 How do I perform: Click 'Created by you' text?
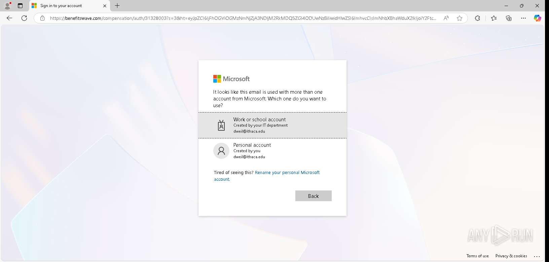point(247,151)
